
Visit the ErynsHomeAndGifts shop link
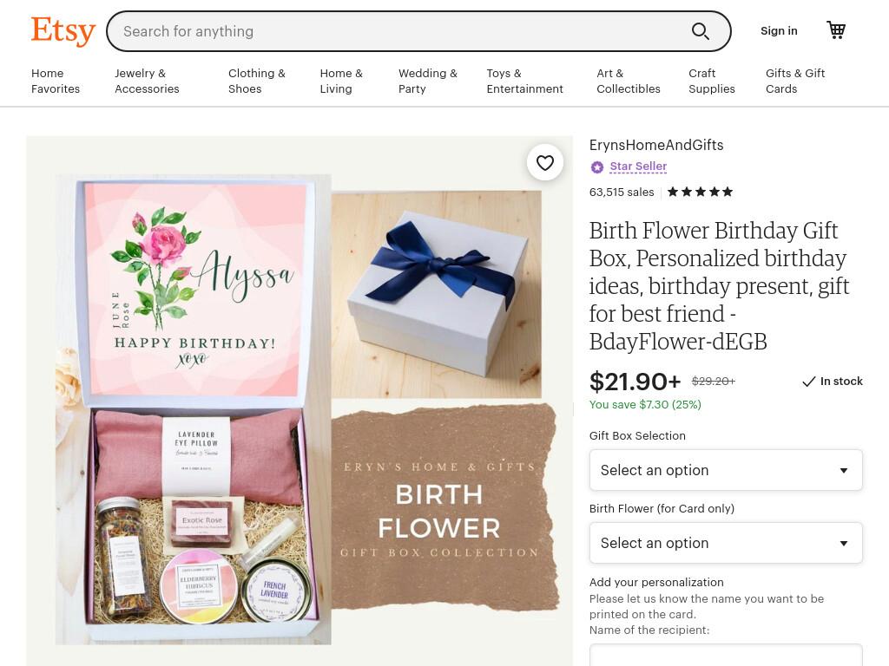(x=656, y=145)
